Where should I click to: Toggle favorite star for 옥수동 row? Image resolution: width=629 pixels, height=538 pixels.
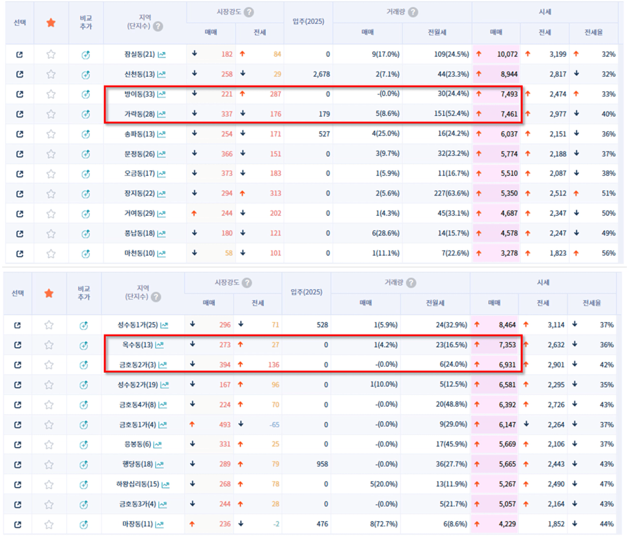point(49,345)
